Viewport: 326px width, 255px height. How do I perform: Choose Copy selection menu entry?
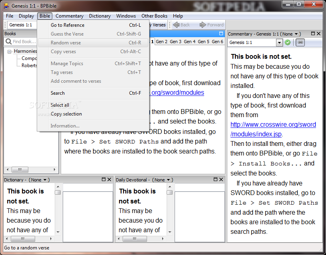pos(93,114)
